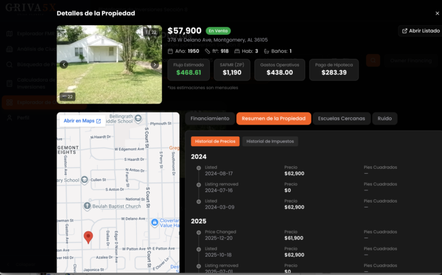This screenshot has height=275, width=442.
Task: Click the external-link icon in Abrir Listado
Action: (405, 31)
